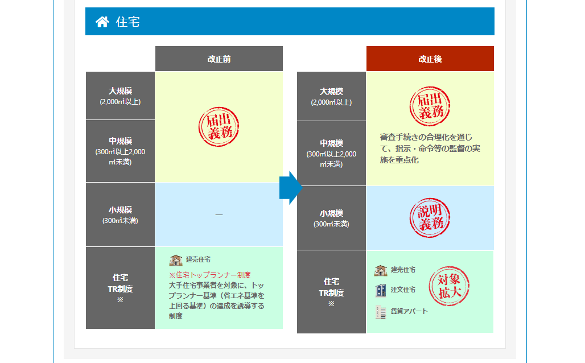
Task: Click the red 住宅トップランナー制度 text
Action: click(209, 275)
